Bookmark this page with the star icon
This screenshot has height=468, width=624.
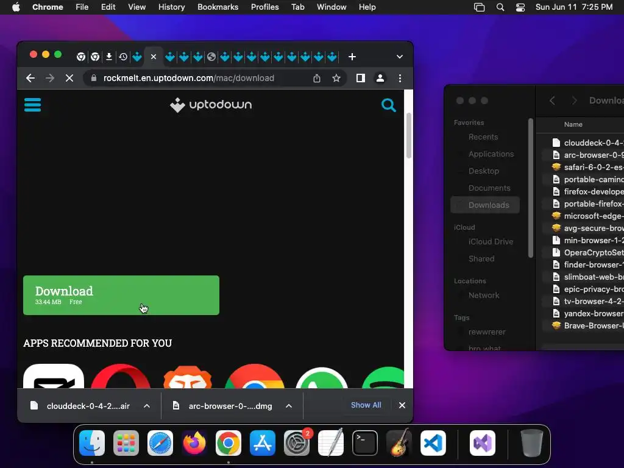coord(336,78)
